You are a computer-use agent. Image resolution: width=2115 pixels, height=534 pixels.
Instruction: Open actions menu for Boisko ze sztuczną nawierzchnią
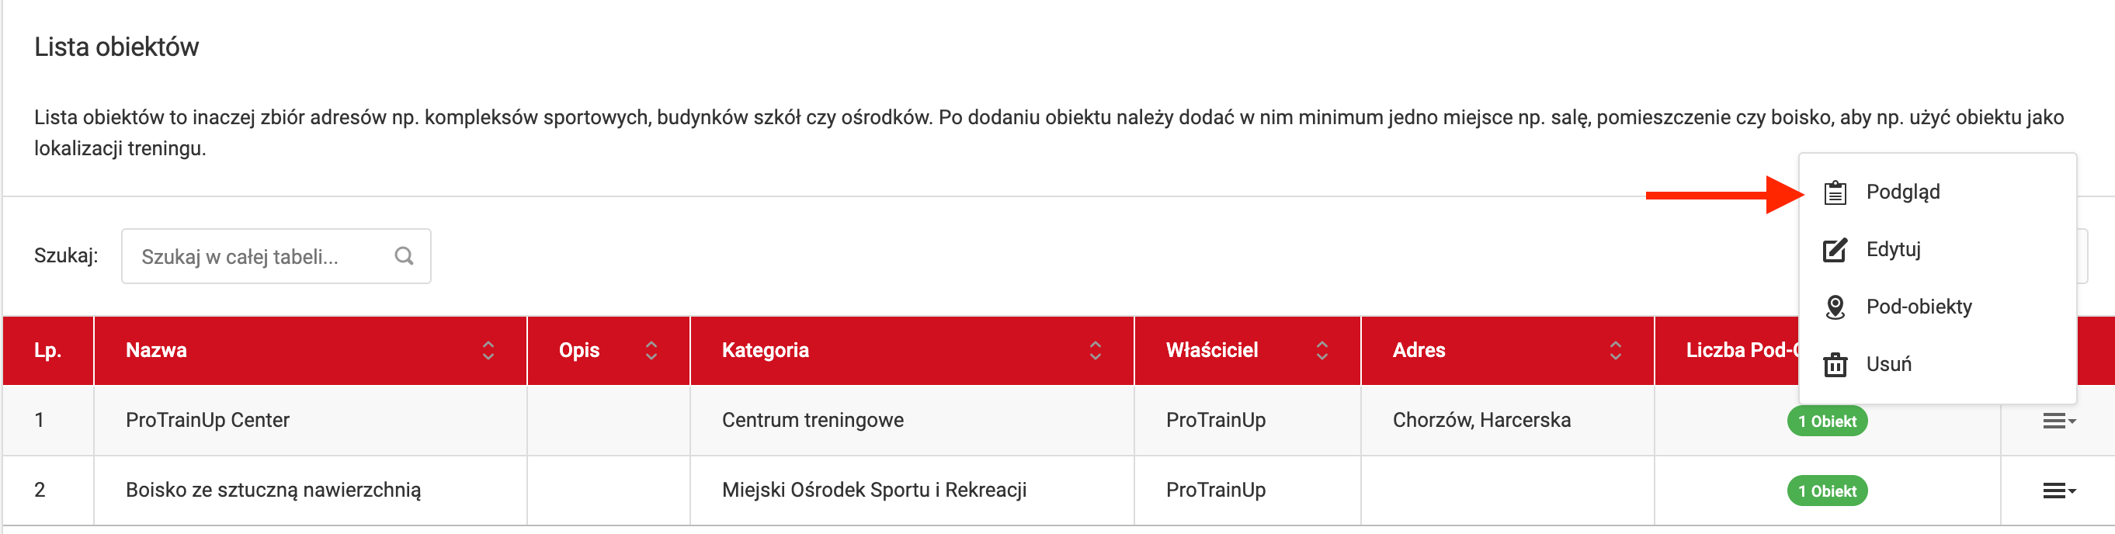pos(2058,491)
